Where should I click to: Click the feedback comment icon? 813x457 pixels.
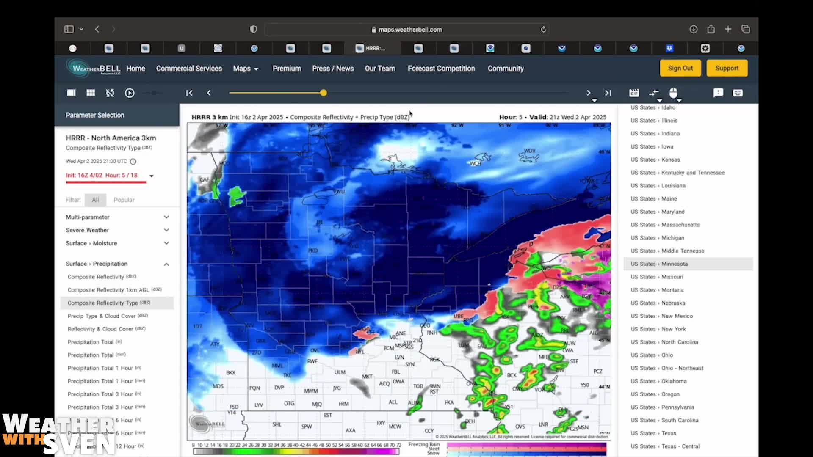tap(718, 93)
